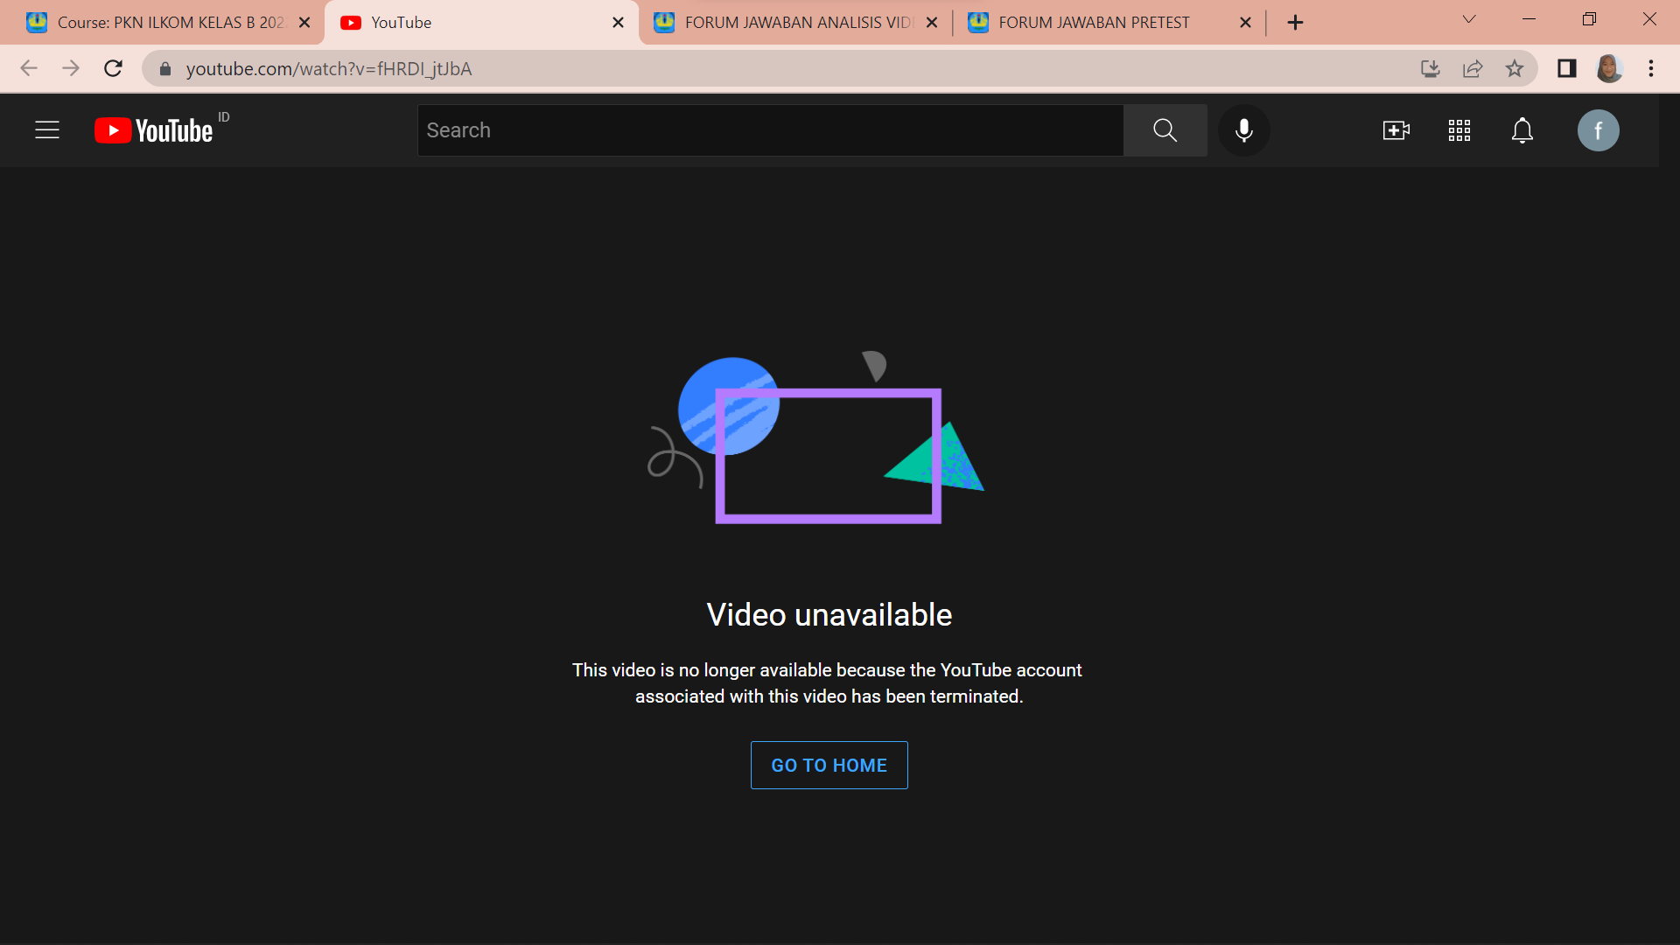Viewport: 1680px width, 945px height.
Task: Start voice search with microphone icon
Action: point(1243,130)
